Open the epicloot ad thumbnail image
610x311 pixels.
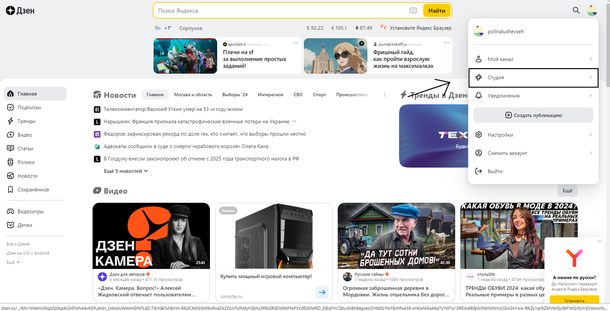point(186,56)
